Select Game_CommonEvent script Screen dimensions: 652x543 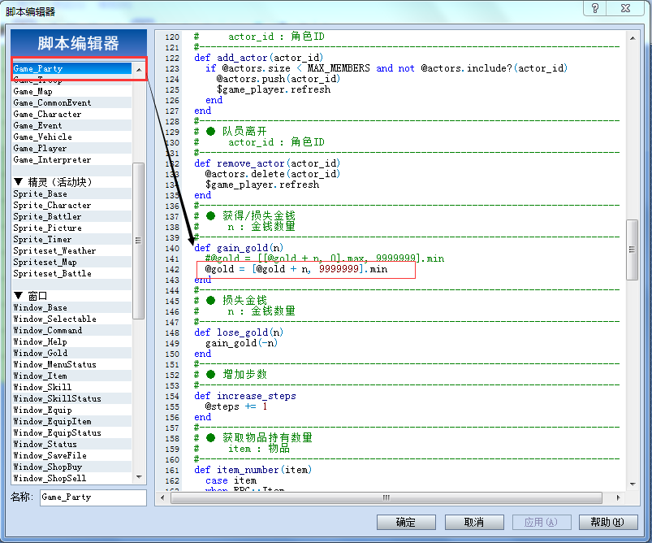72,102
